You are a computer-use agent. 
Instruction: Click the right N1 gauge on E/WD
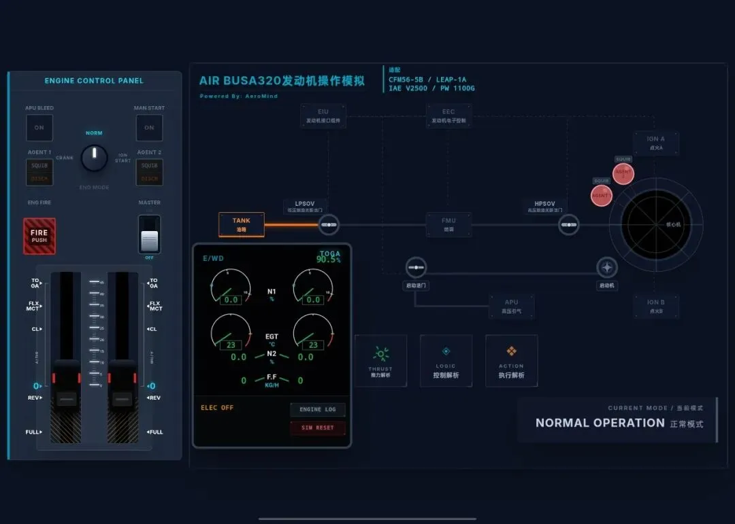click(x=313, y=287)
